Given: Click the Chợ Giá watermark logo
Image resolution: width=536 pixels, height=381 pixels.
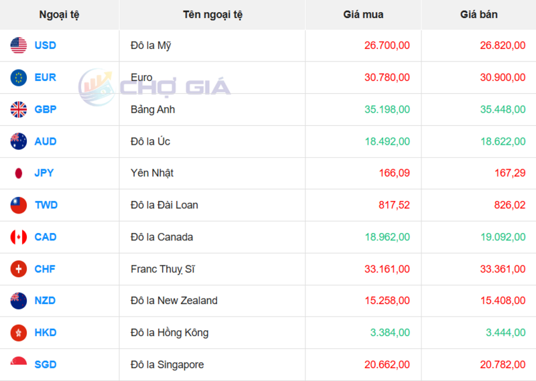Looking at the screenshot, I should click(155, 86).
